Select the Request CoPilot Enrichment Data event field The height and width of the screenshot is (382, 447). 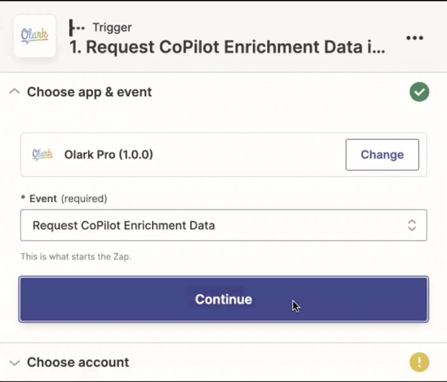pyautogui.click(x=224, y=225)
